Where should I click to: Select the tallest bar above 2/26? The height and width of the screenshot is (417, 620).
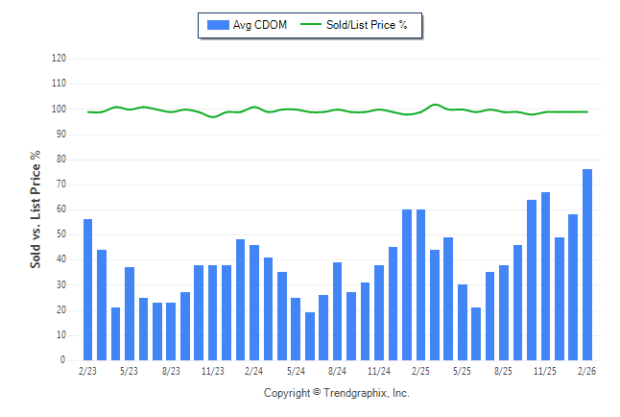(587, 264)
